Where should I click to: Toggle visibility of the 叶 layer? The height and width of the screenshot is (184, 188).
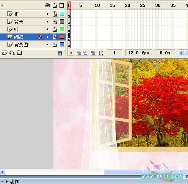pyautogui.click(x=47, y=29)
